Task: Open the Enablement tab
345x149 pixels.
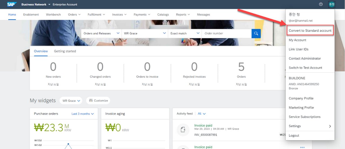Action: coord(31,15)
